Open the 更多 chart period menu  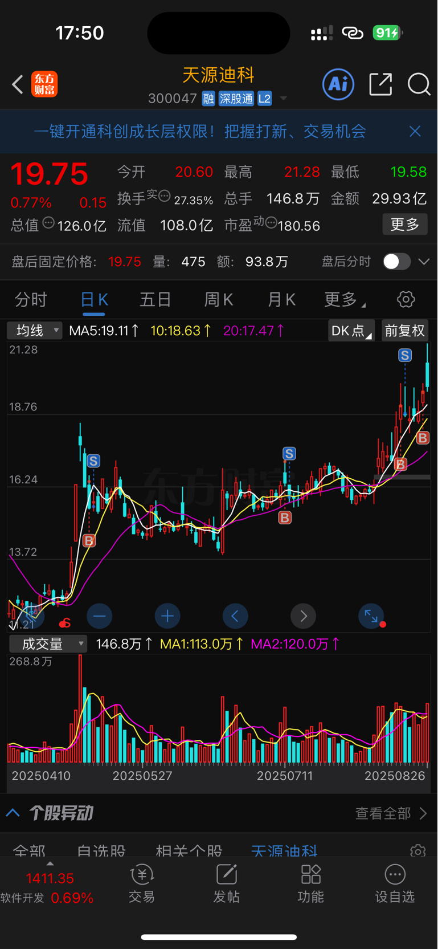click(345, 299)
